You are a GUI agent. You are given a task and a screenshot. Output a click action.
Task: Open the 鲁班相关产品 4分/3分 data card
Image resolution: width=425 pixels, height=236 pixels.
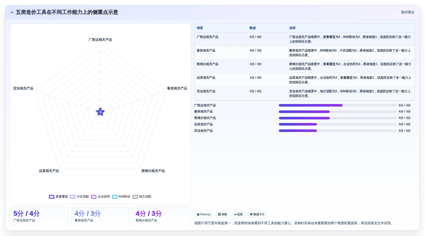tap(100, 216)
